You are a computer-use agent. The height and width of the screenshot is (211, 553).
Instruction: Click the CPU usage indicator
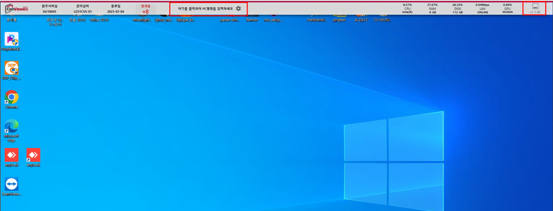[x=407, y=9]
